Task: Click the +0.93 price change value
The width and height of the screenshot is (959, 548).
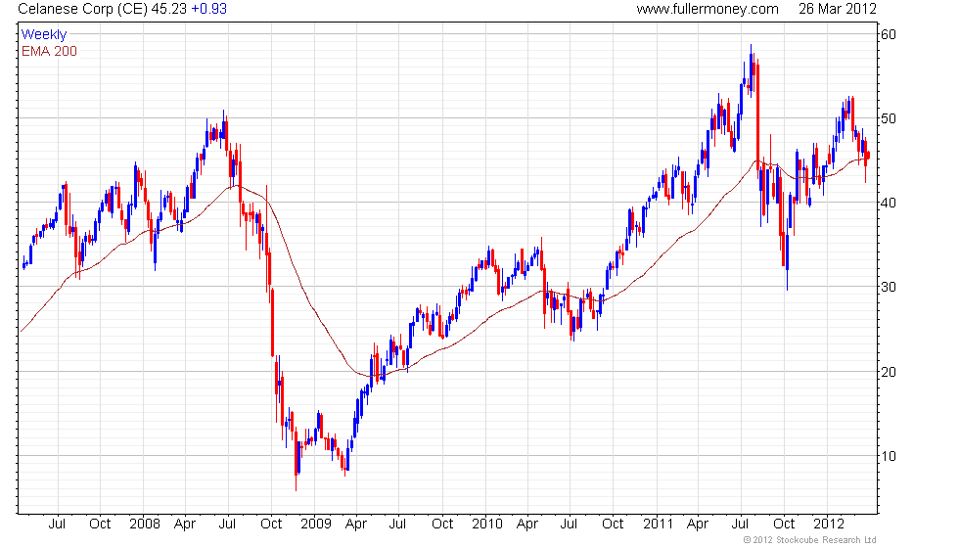Action: 208,9
